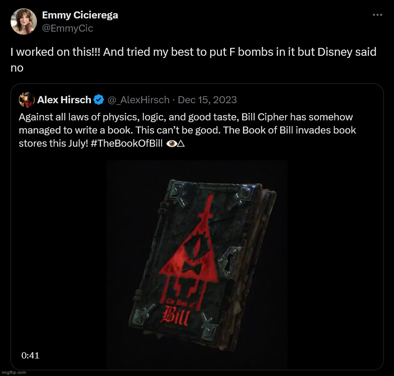Click the eye emoji in the quoted tweet
This screenshot has height=376, width=394.
point(172,144)
